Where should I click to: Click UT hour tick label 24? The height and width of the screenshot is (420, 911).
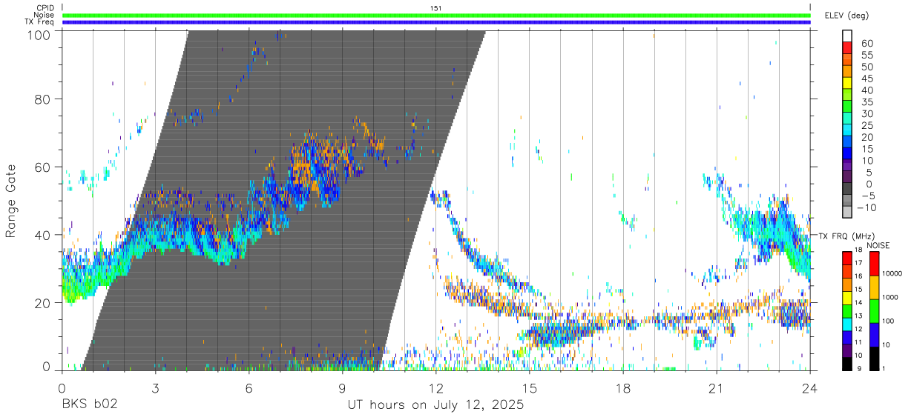coord(810,388)
